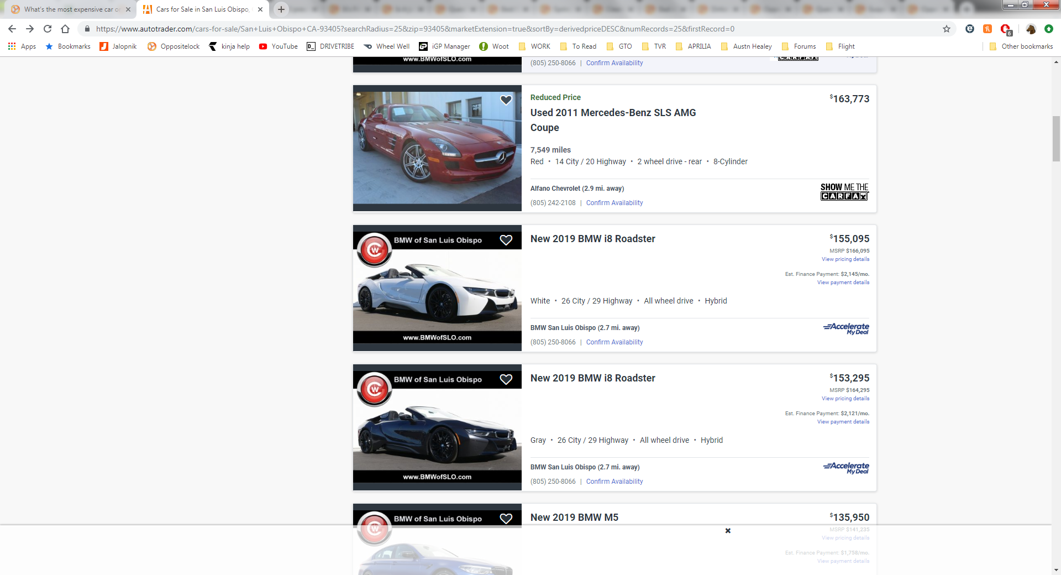Open the kinja help bookmark

click(229, 46)
